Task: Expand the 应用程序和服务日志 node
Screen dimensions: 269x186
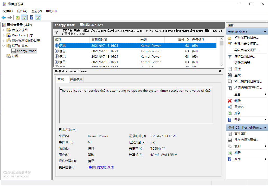Action: coord(4,41)
